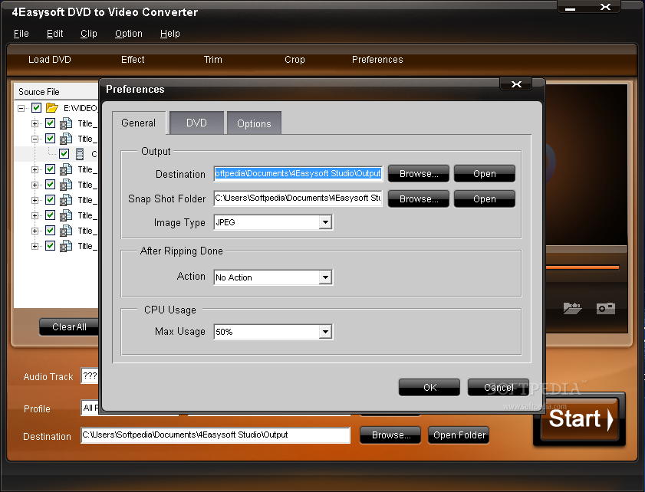Click Cancel in the Preferences dialog
The width and height of the screenshot is (645, 492).
[x=499, y=388]
